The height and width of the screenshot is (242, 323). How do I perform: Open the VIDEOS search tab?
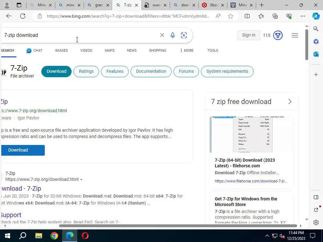(86, 51)
